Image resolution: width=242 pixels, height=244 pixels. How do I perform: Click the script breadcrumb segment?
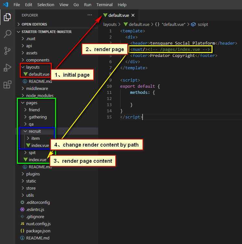(x=200, y=24)
